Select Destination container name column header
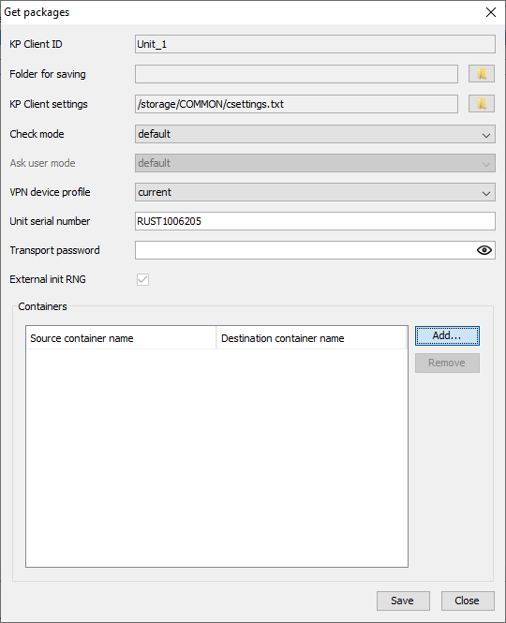This screenshot has width=506, height=623. click(312, 338)
